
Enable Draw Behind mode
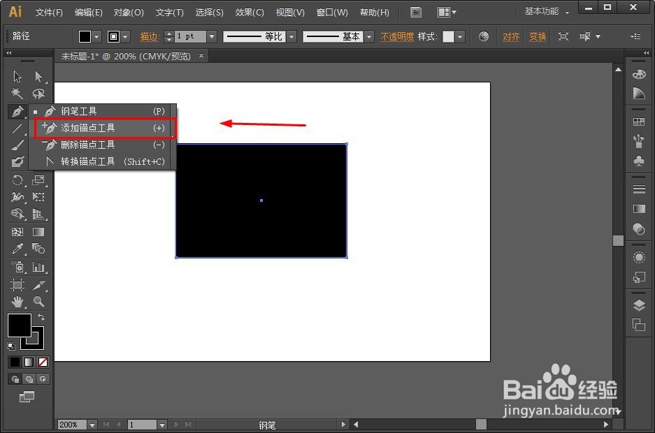pyautogui.click(x=29, y=379)
